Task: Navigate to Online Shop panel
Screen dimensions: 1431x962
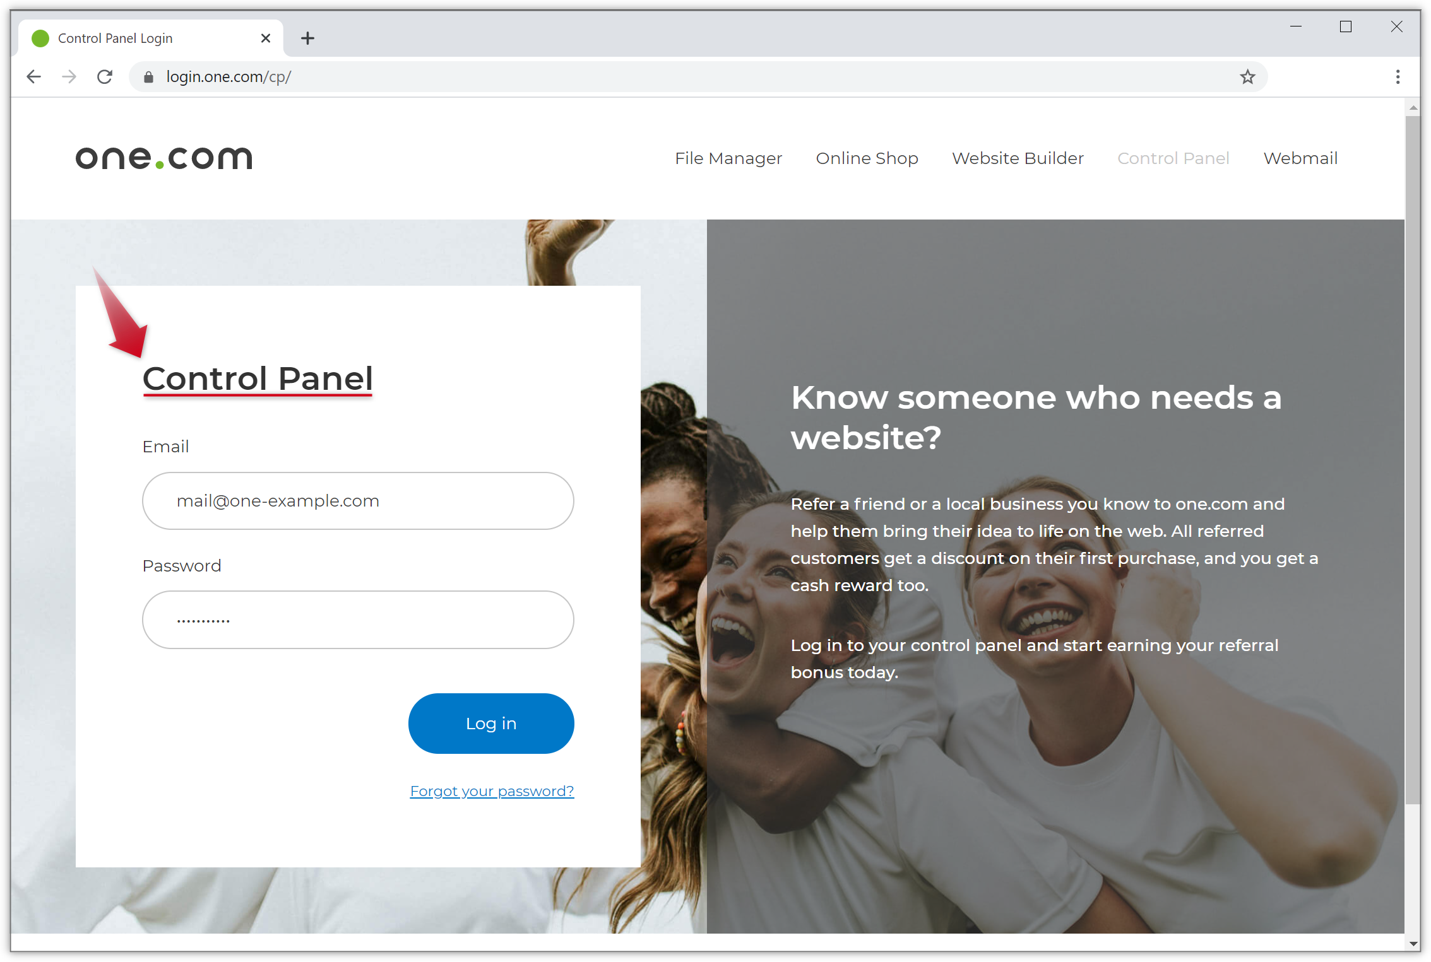Action: 866,158
